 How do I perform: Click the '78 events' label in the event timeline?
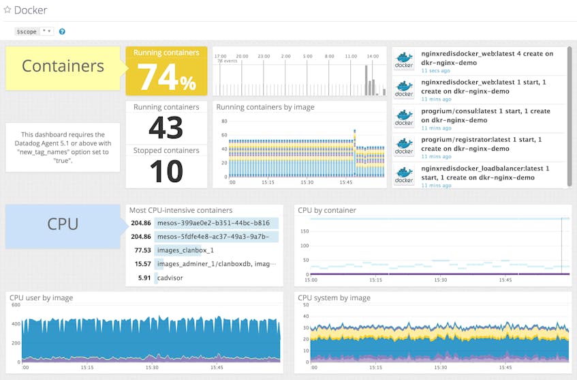tap(228, 61)
